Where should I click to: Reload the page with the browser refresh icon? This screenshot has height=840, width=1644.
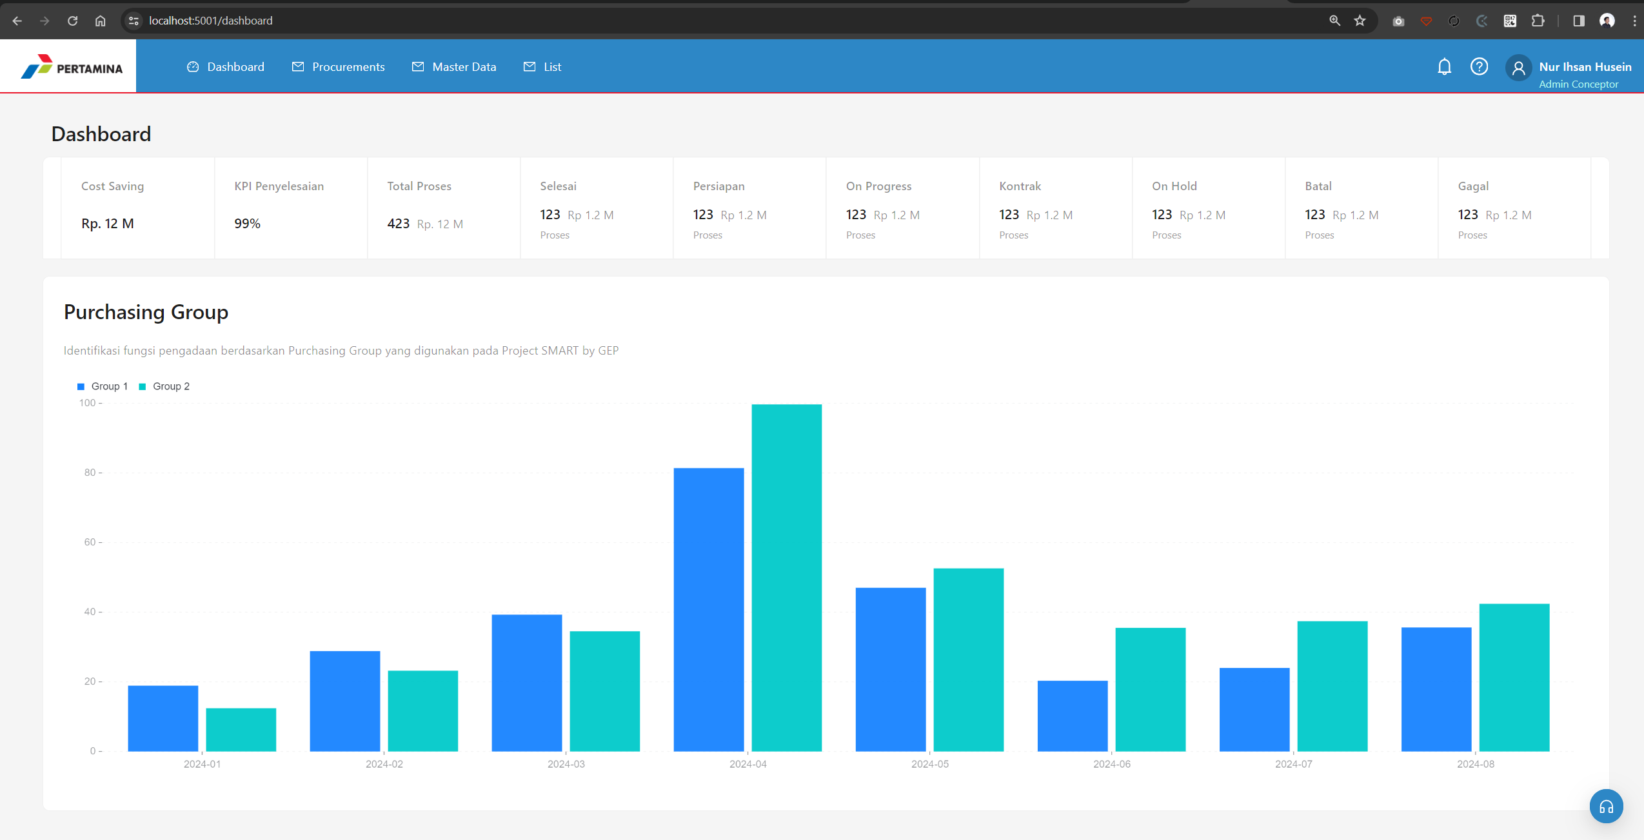click(72, 21)
